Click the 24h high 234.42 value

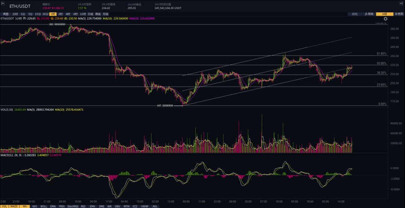click(x=106, y=8)
